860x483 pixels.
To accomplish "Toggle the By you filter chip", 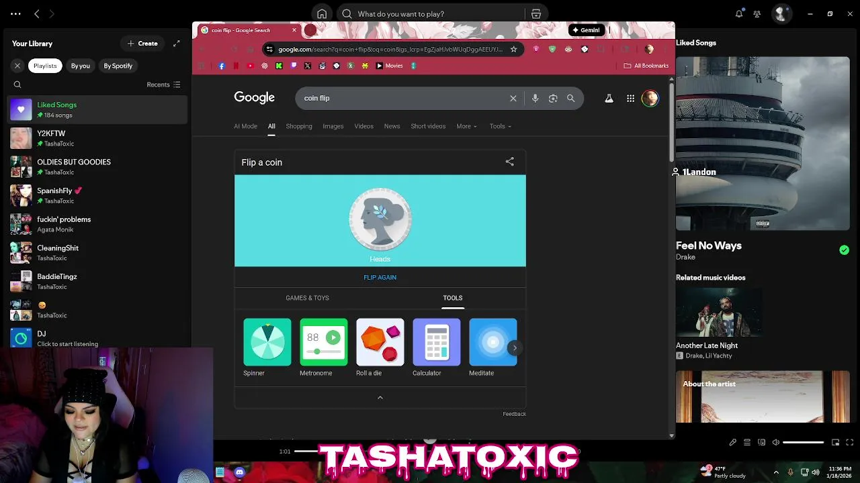I will click(81, 66).
